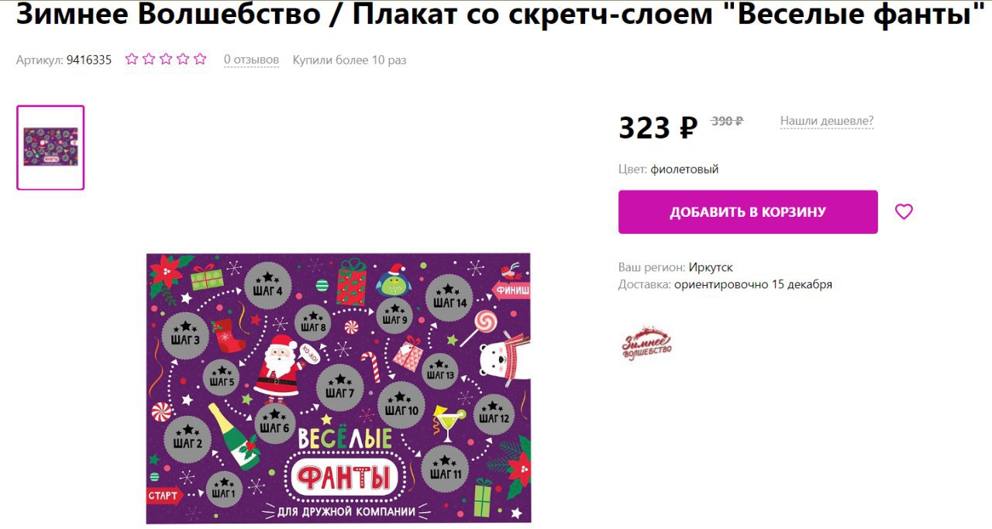Open the Зимнее Волшебство brand logo
The height and width of the screenshot is (529, 992).
(646, 343)
